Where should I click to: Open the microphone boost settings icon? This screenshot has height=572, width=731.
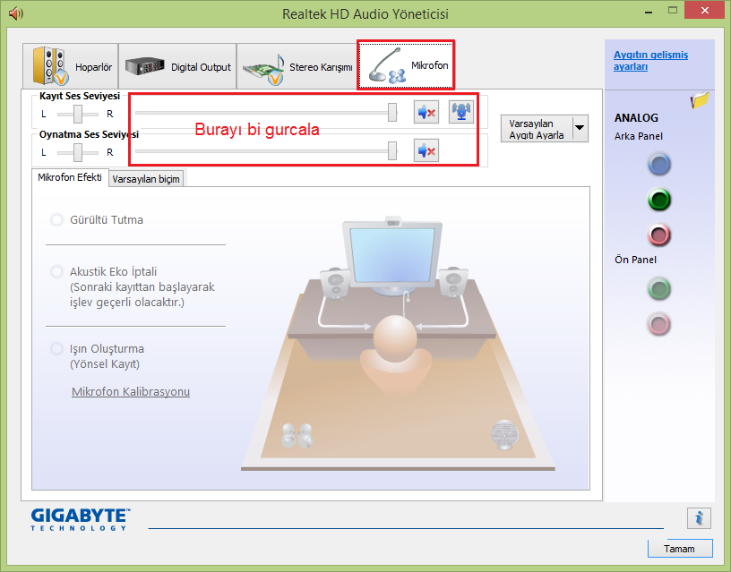click(461, 112)
